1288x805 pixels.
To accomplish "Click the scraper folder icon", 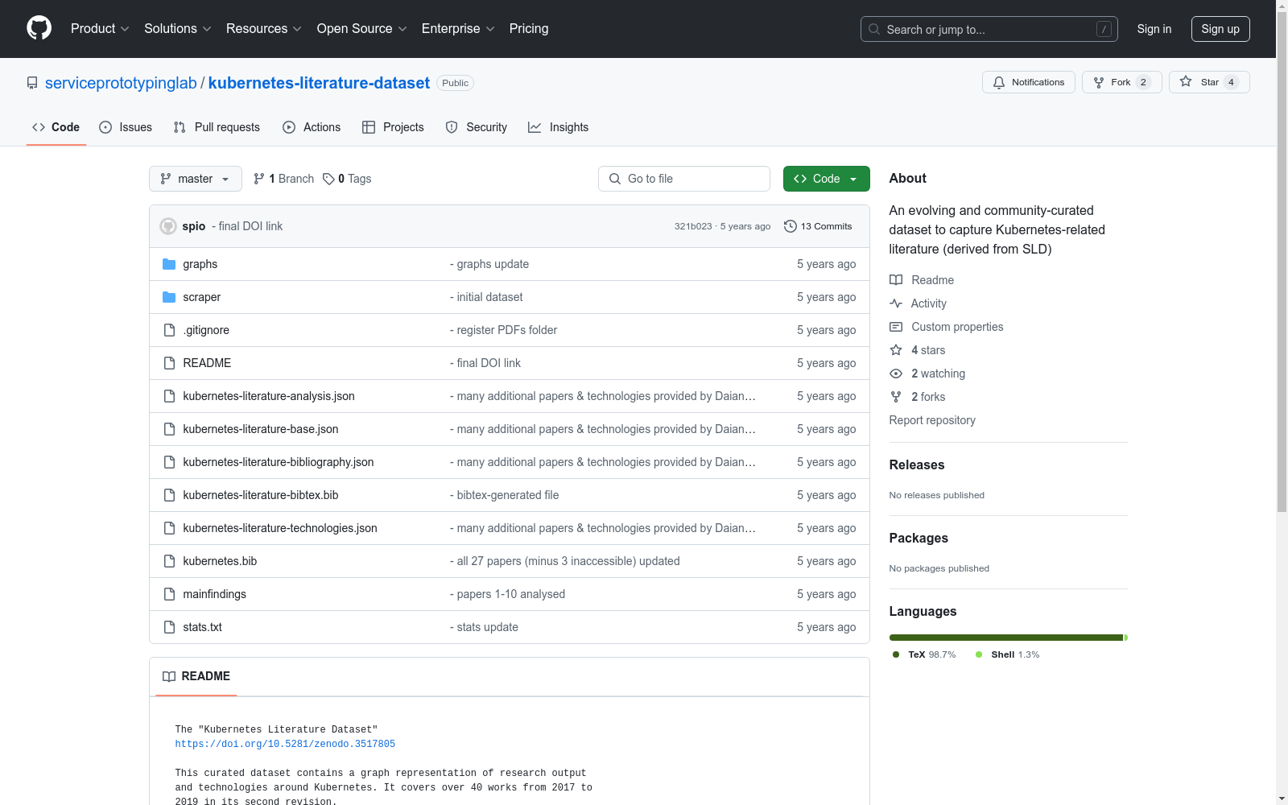I will (169, 297).
